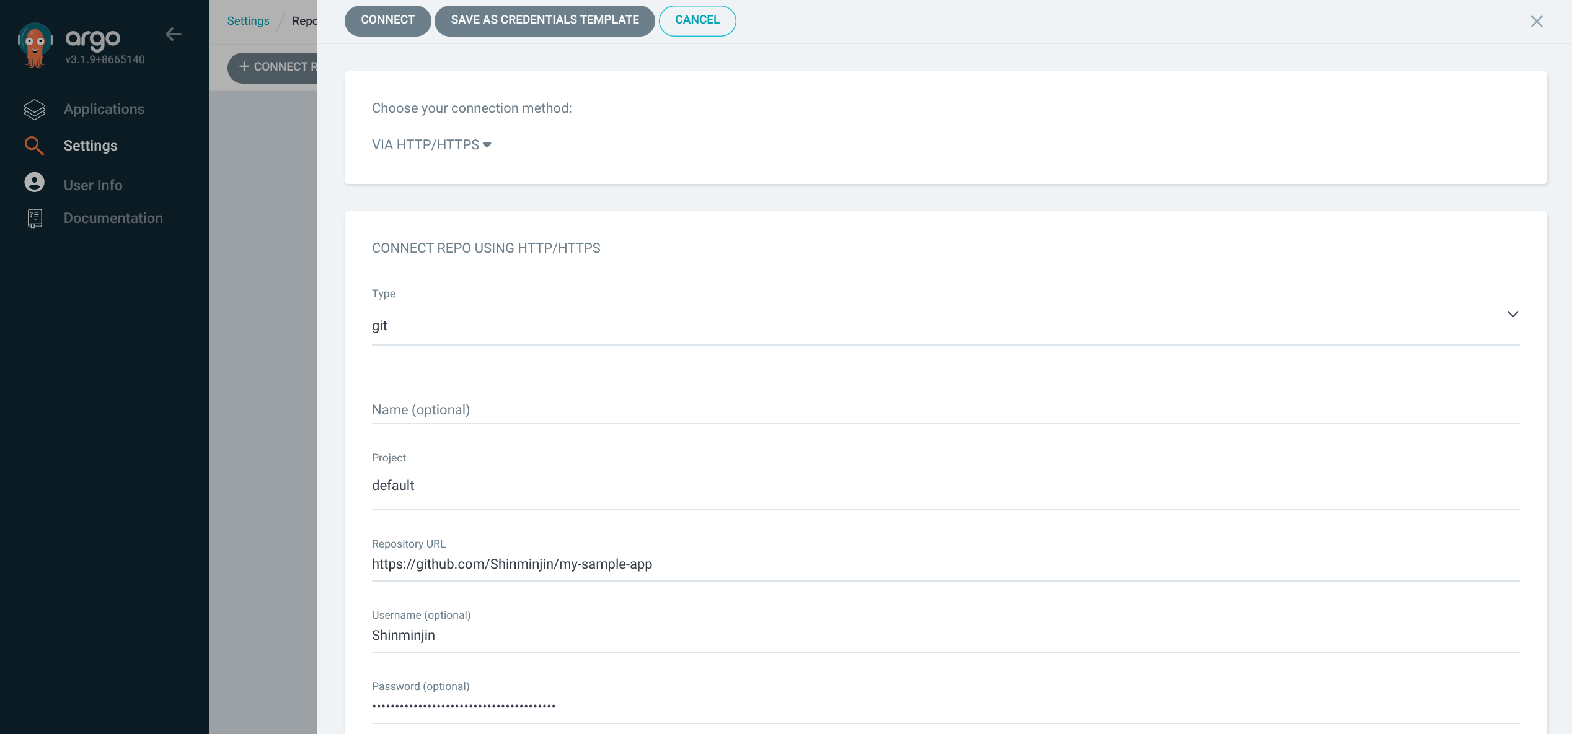Click the Settings search icon
Image resolution: width=1572 pixels, height=734 pixels.
tap(34, 146)
